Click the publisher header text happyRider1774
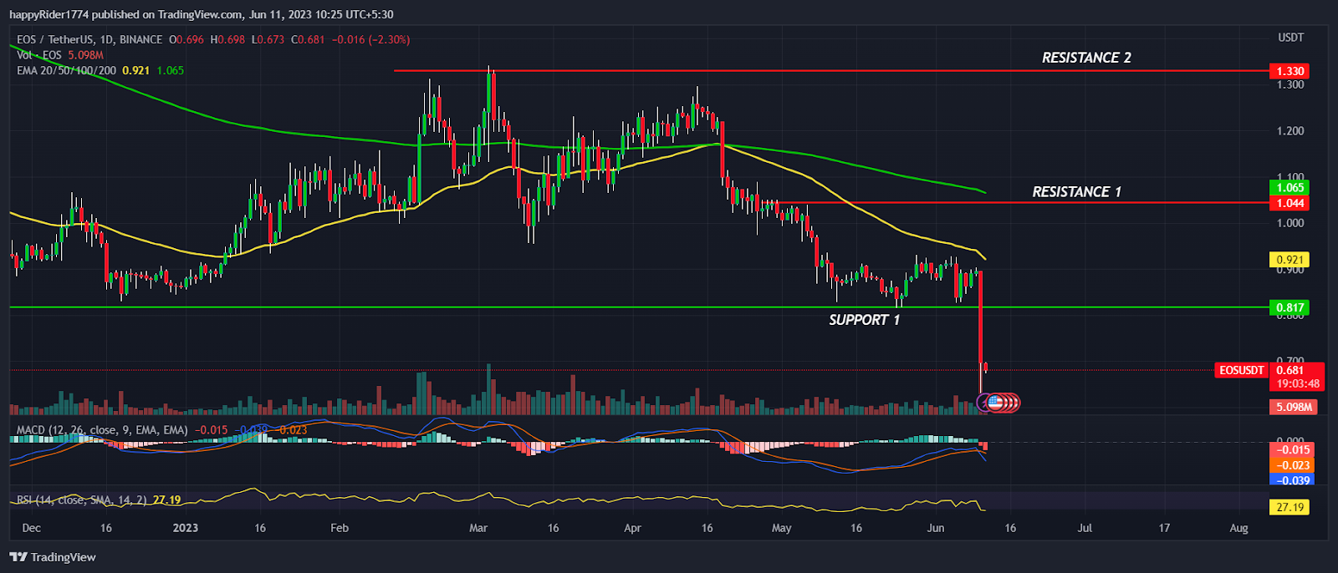The image size is (1338, 573). pos(48,14)
